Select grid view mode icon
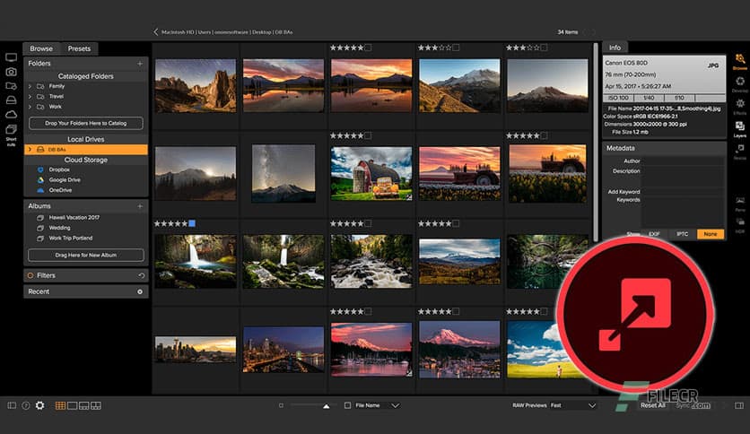750x434 pixels. point(61,405)
